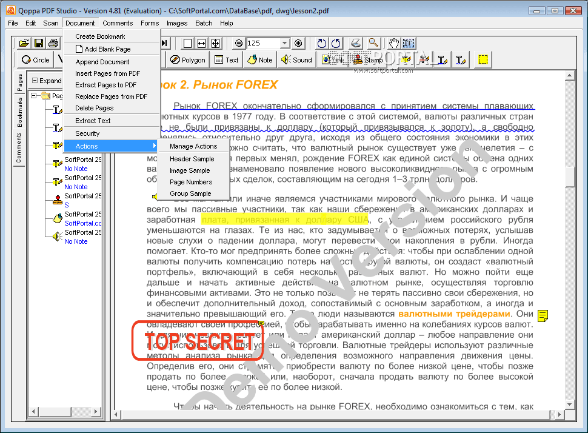588x433 pixels.
Task: Fit the whole page in the window
Action: pyautogui.click(x=216, y=43)
